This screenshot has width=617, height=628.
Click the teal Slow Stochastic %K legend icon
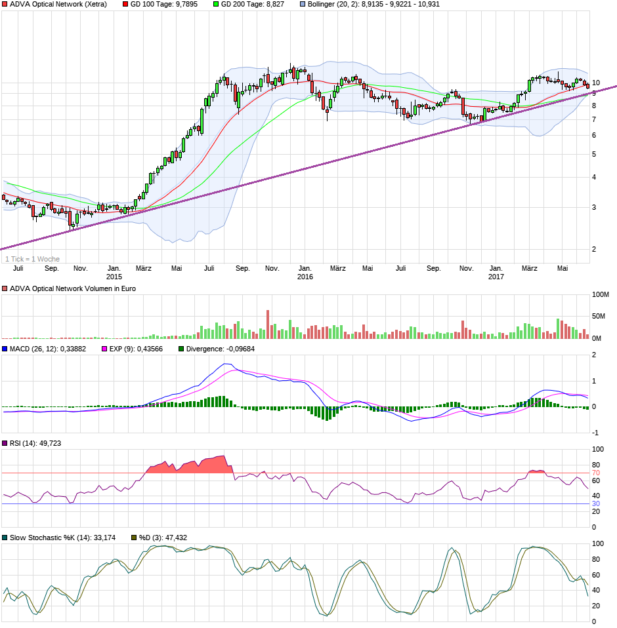(6, 537)
